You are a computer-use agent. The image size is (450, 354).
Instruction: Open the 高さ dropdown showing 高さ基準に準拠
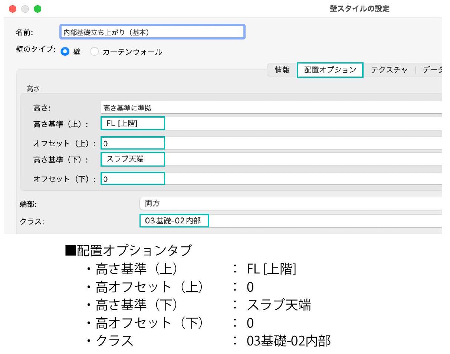[x=272, y=108]
